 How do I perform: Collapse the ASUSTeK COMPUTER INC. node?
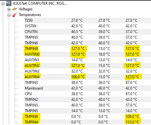click(3, 4)
